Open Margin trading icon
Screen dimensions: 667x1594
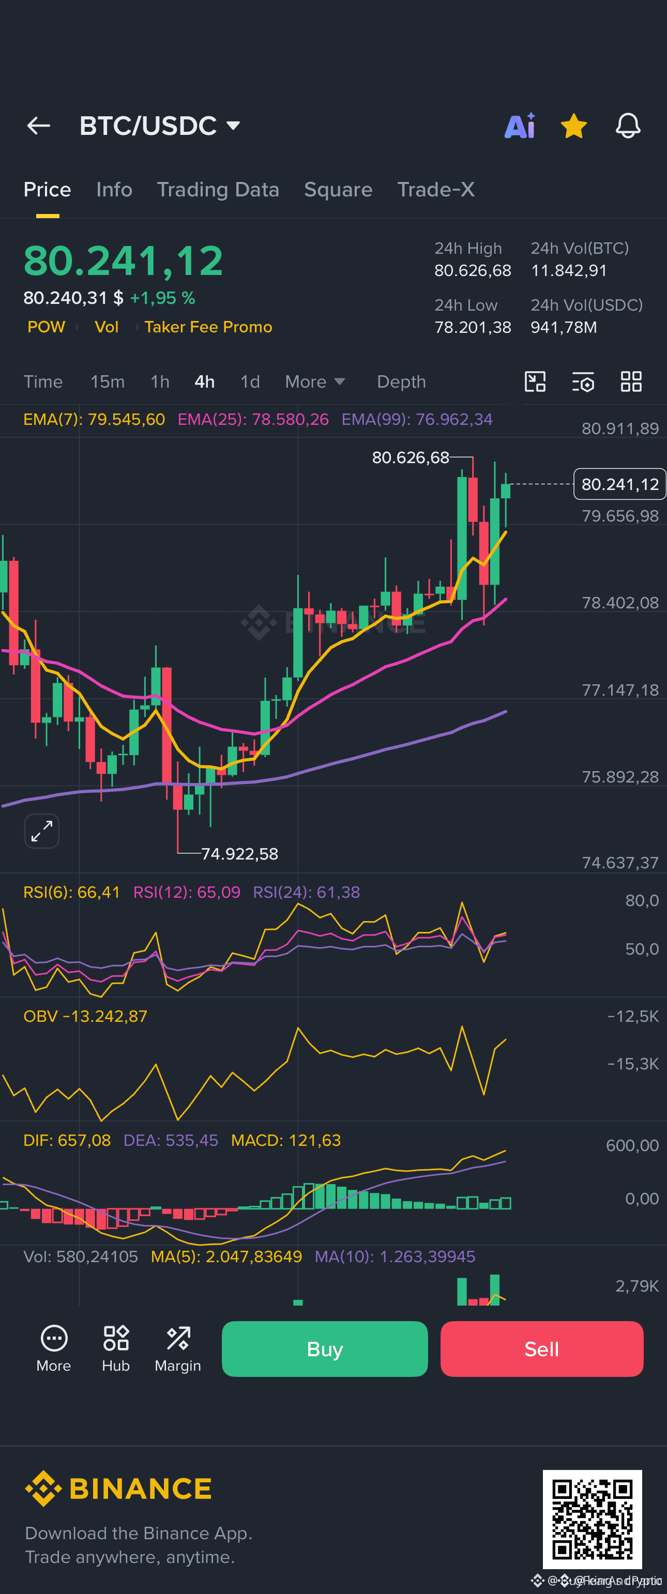click(x=177, y=1348)
